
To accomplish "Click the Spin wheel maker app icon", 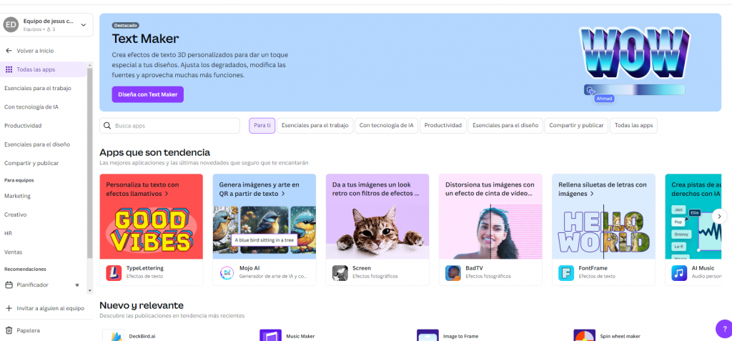I will pos(584,336).
